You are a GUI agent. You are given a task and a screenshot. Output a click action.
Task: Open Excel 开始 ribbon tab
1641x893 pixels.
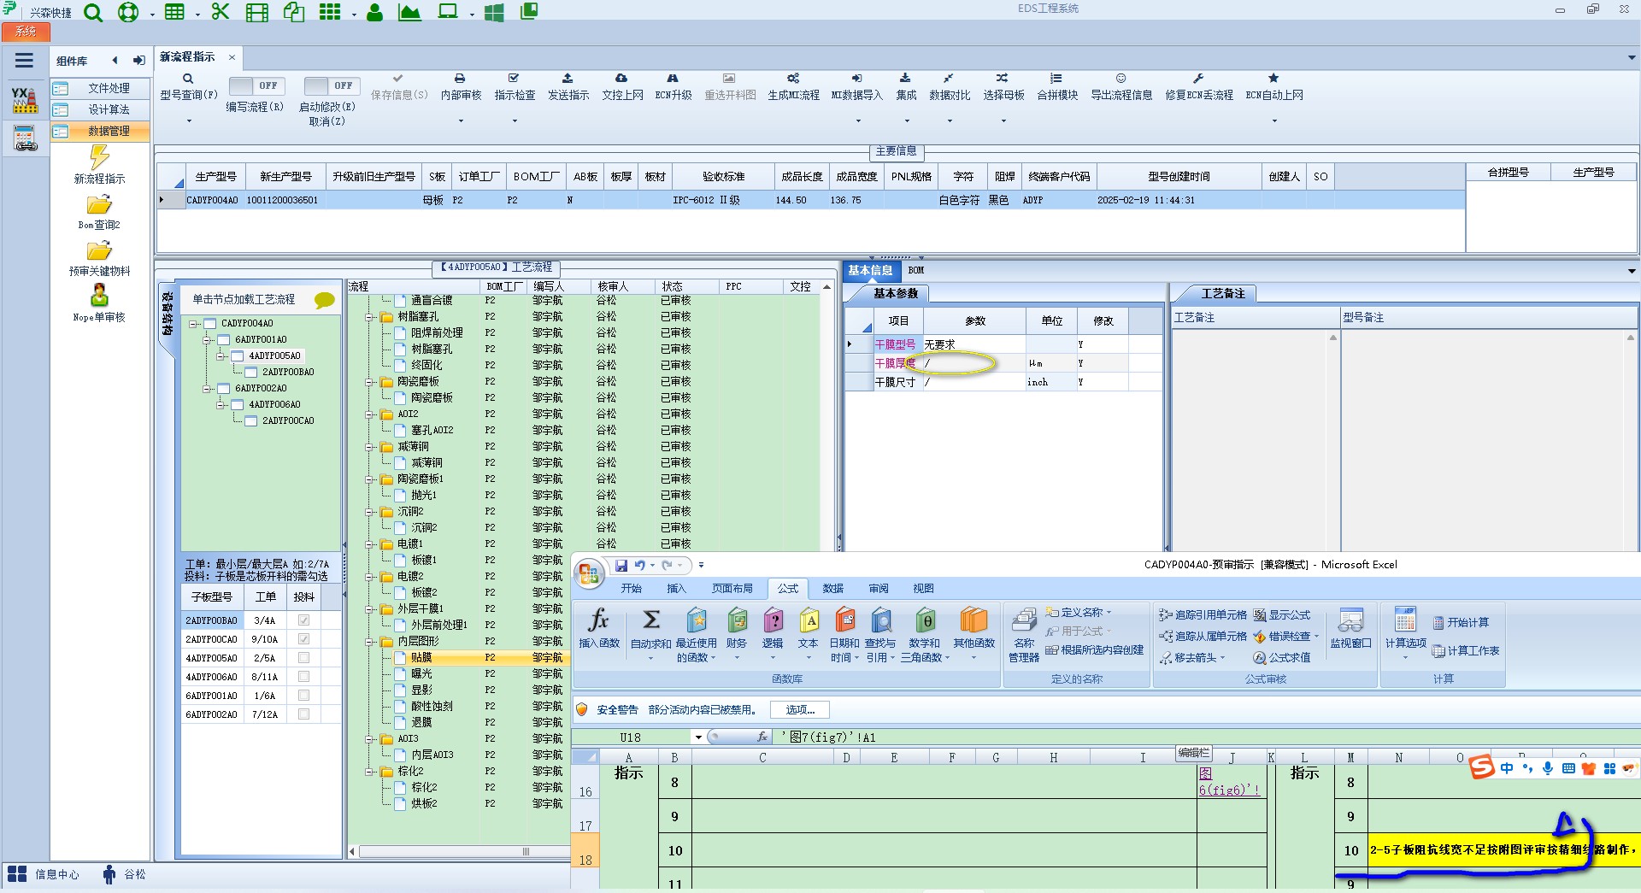click(632, 589)
